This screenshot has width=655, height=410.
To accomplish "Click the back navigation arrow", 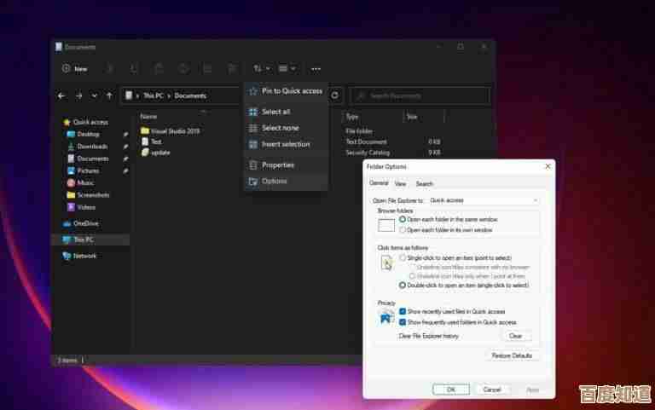I will point(61,95).
